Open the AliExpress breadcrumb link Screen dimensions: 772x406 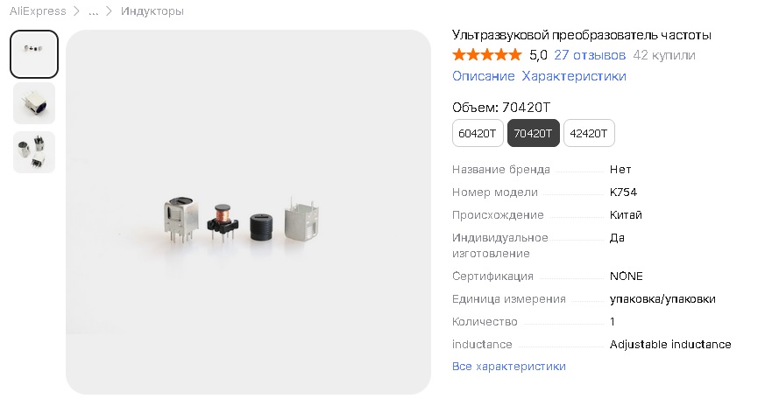point(38,10)
